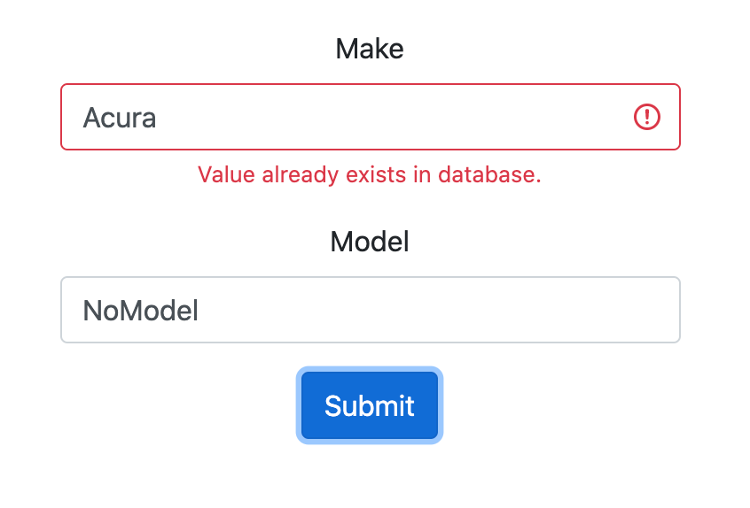
Task: Click the Make label
Action: click(370, 49)
